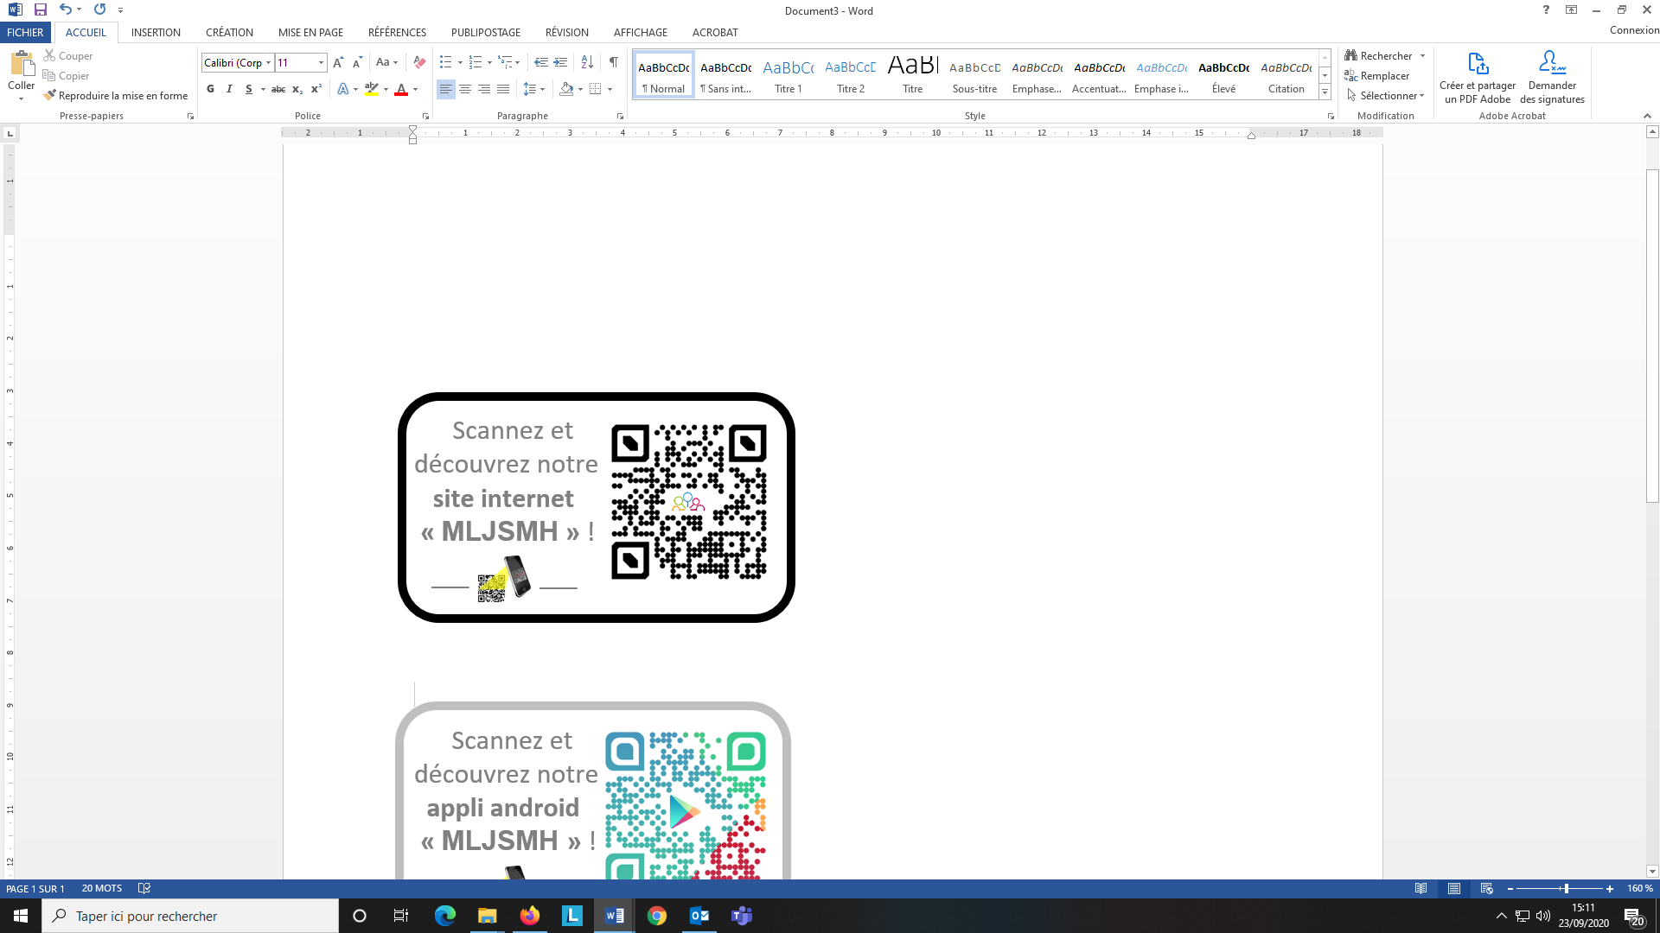Toggle underline formatting (S)
Image resolution: width=1660 pixels, height=933 pixels.
click(248, 89)
